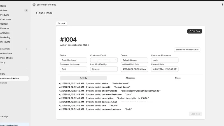Click the pencil icon on Edit Case
Image resolution: width=224 pixels, height=126 pixels.
point(190,31)
